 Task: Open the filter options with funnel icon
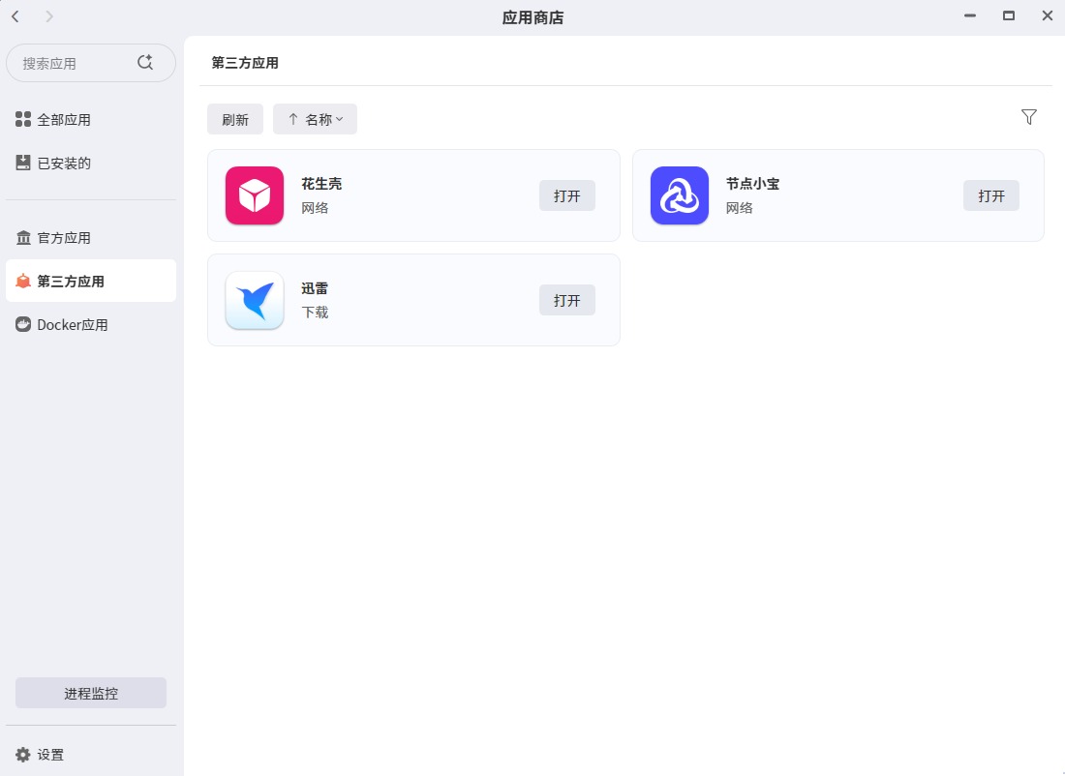tap(1029, 117)
